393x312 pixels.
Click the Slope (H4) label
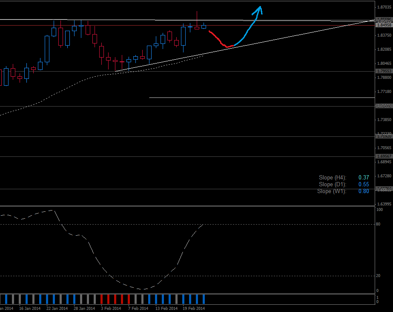[x=333, y=178]
